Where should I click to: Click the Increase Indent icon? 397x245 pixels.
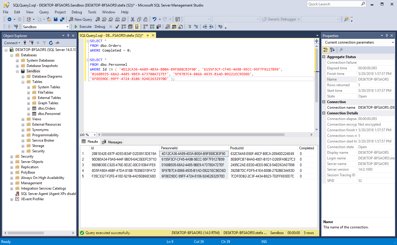coord(211,27)
